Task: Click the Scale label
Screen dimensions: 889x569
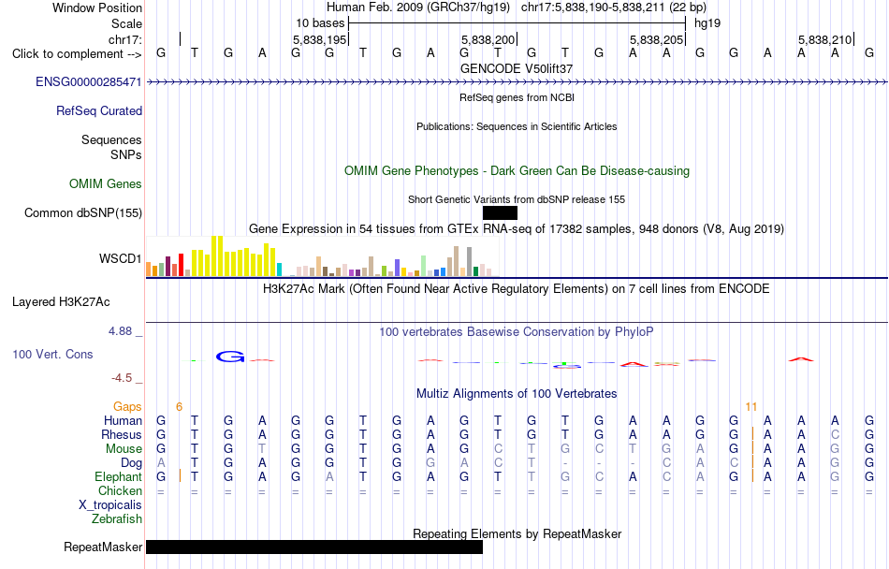Action: pyautogui.click(x=127, y=23)
